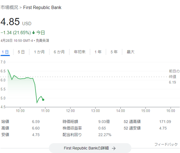
Task: Open the 1年 chart range
Action: click(x=98, y=52)
